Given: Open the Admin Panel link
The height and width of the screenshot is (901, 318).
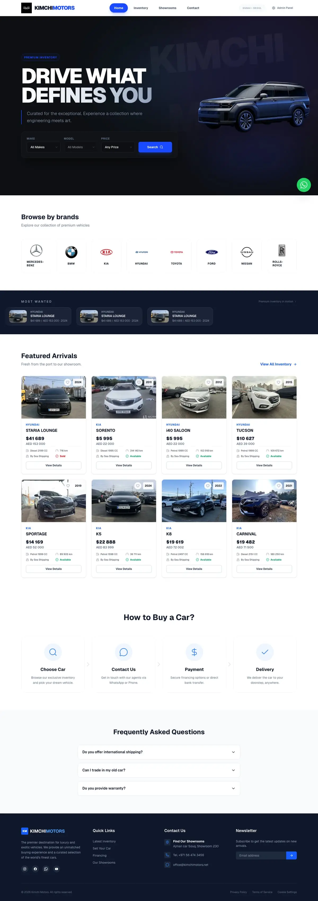Looking at the screenshot, I should (x=282, y=8).
